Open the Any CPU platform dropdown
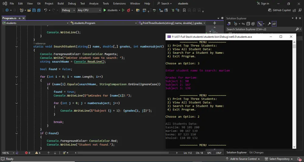The height and width of the screenshot is (162, 304). (89, 10)
